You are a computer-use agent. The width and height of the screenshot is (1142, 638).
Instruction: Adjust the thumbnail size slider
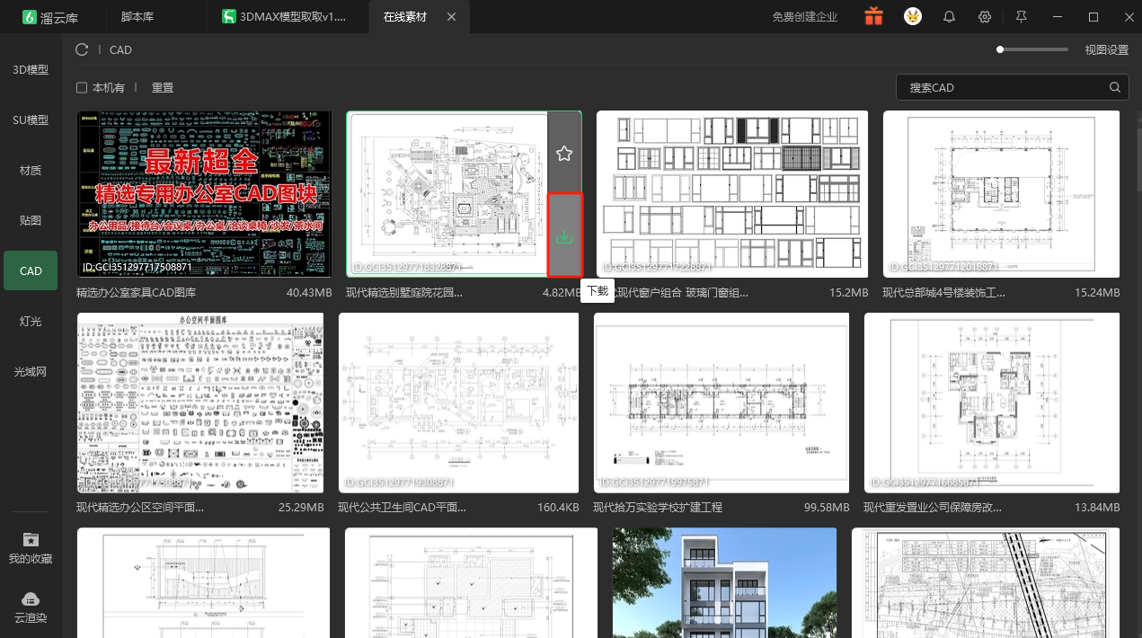(x=1032, y=49)
